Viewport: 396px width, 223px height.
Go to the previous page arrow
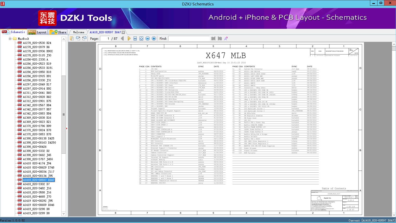pos(122,38)
